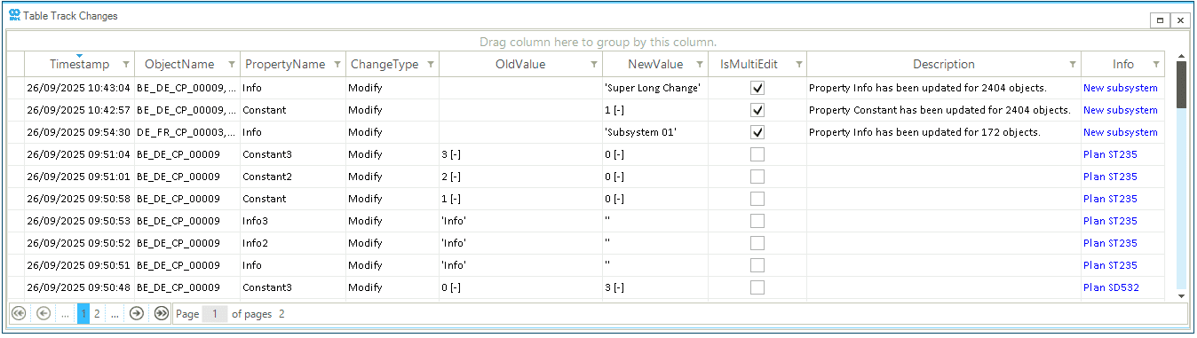Go to the previous page
1197x338 pixels.
click(43, 313)
